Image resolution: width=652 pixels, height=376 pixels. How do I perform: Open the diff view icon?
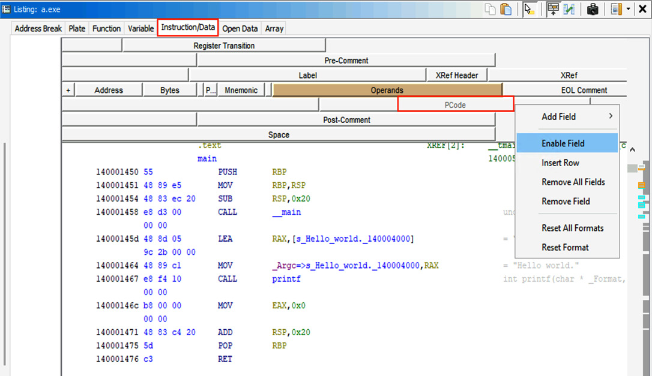(569, 9)
